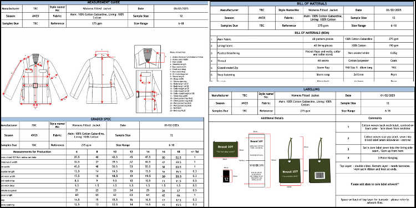Select the 'Manufacturer' label in Bill of Materials
The image size is (416, 208).
pyautogui.click(x=229, y=10)
